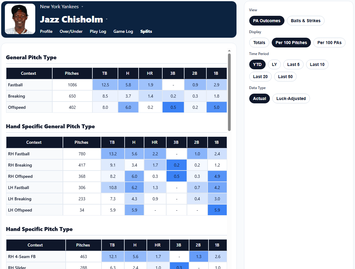Switch view to Balls & Strikes
Image resolution: width=355 pixels, height=269 pixels.
305,21
